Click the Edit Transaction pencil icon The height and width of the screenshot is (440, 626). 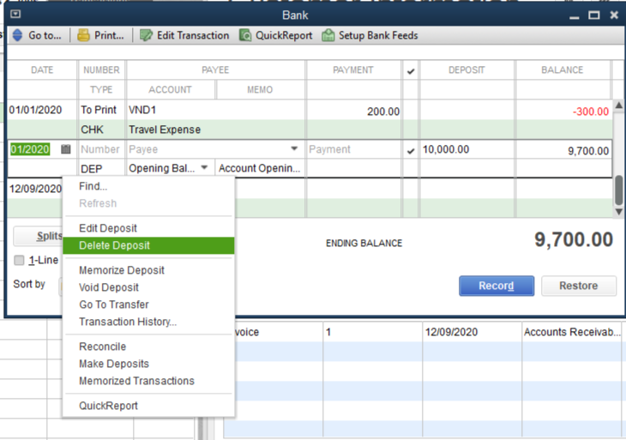point(146,35)
